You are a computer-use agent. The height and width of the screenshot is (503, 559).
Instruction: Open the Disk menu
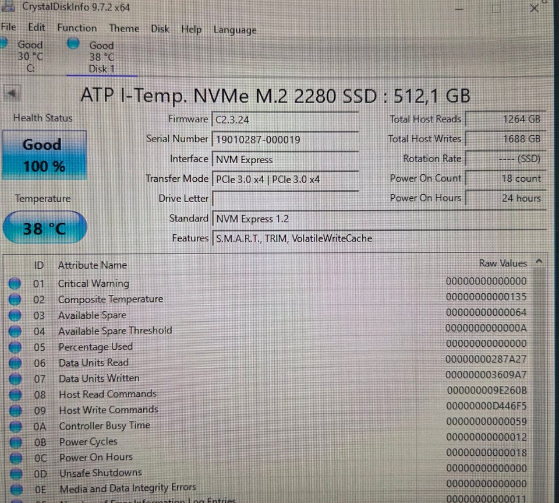click(x=160, y=29)
